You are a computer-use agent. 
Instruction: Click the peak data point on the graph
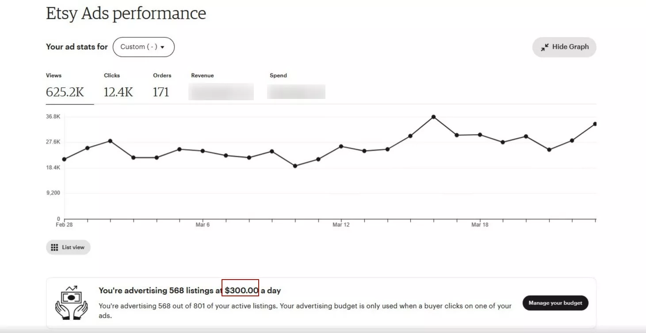[433, 117]
